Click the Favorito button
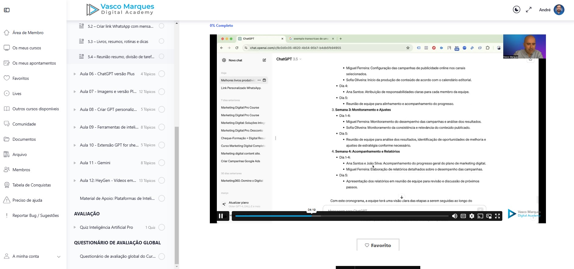Screen dimensions: 574x269 click(x=378, y=245)
